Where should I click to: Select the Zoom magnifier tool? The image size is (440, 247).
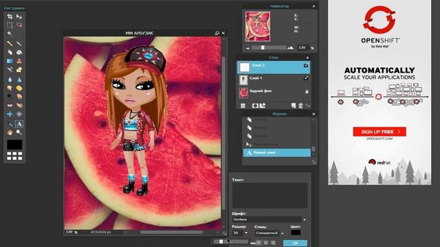point(19,132)
